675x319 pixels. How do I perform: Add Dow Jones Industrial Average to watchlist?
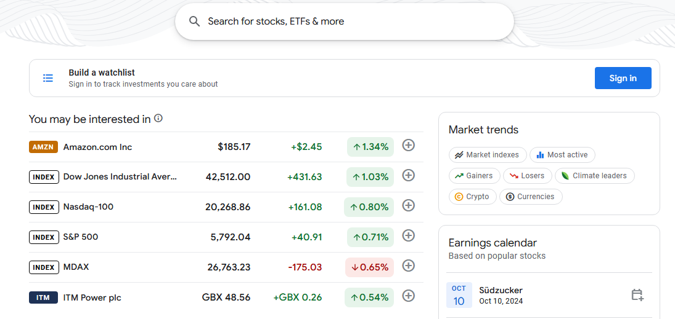point(408,175)
